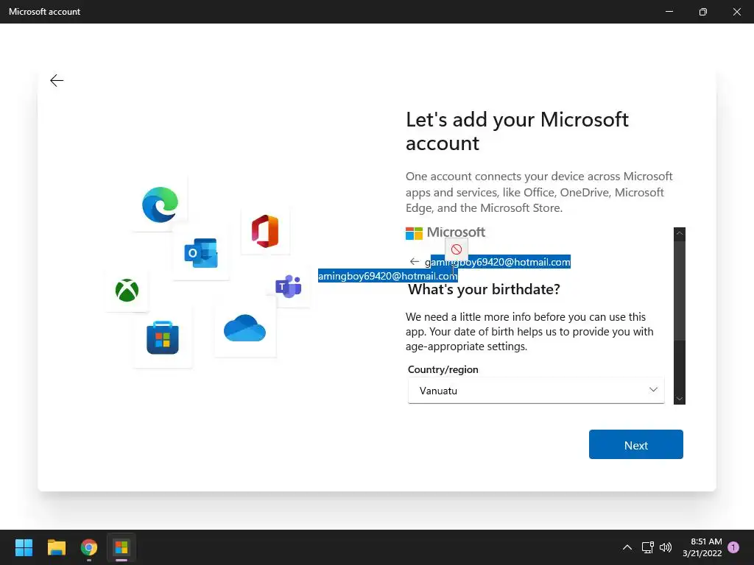This screenshot has width=754, height=565.
Task: Click the Microsoft Teams app icon
Action: tap(288, 286)
